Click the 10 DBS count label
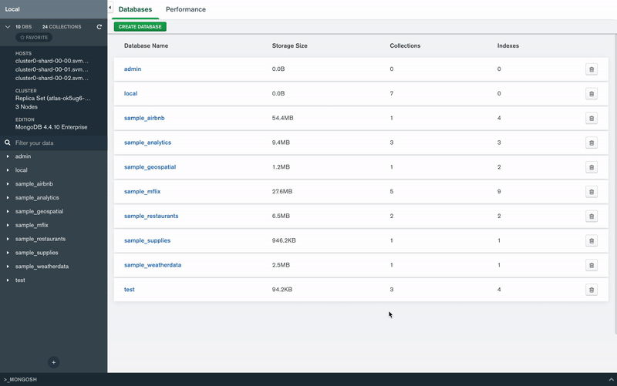The width and height of the screenshot is (617, 386). [x=24, y=27]
